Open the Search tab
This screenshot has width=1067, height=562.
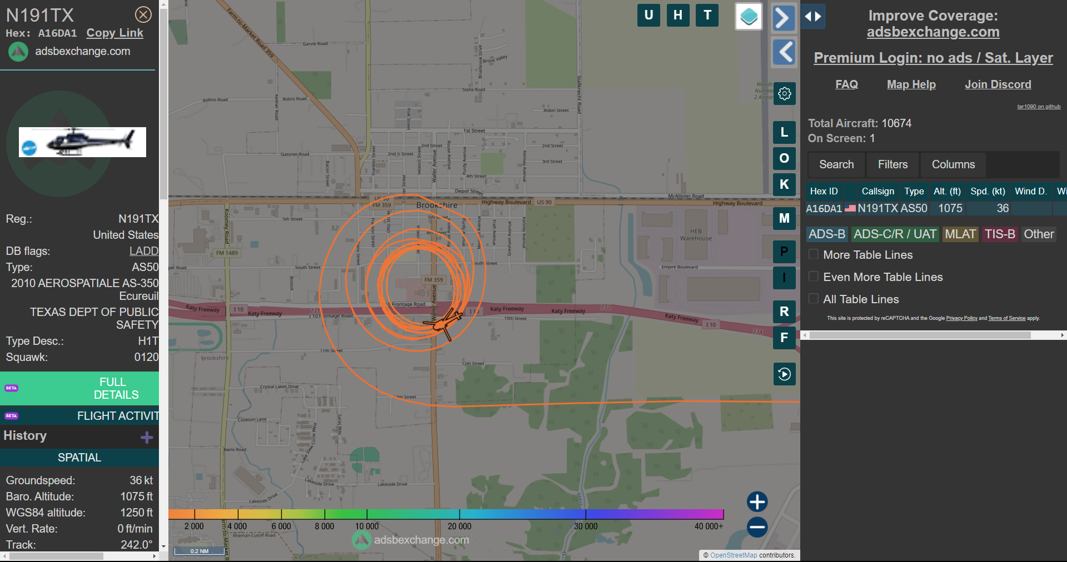[836, 164]
